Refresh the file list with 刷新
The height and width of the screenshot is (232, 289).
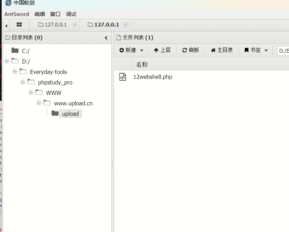[x=191, y=50]
